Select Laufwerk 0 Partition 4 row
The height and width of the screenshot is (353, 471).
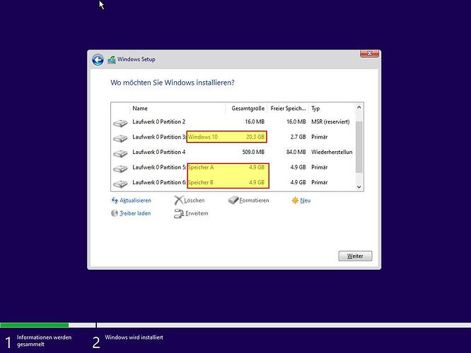pos(233,152)
